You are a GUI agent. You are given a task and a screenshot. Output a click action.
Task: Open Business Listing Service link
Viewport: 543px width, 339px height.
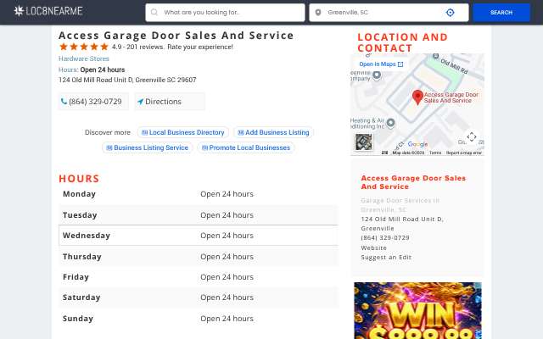pos(147,147)
